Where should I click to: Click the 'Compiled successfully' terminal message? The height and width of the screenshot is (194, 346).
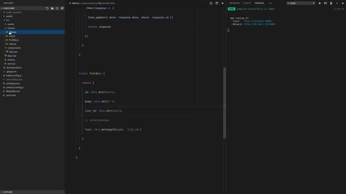(x=255, y=9)
